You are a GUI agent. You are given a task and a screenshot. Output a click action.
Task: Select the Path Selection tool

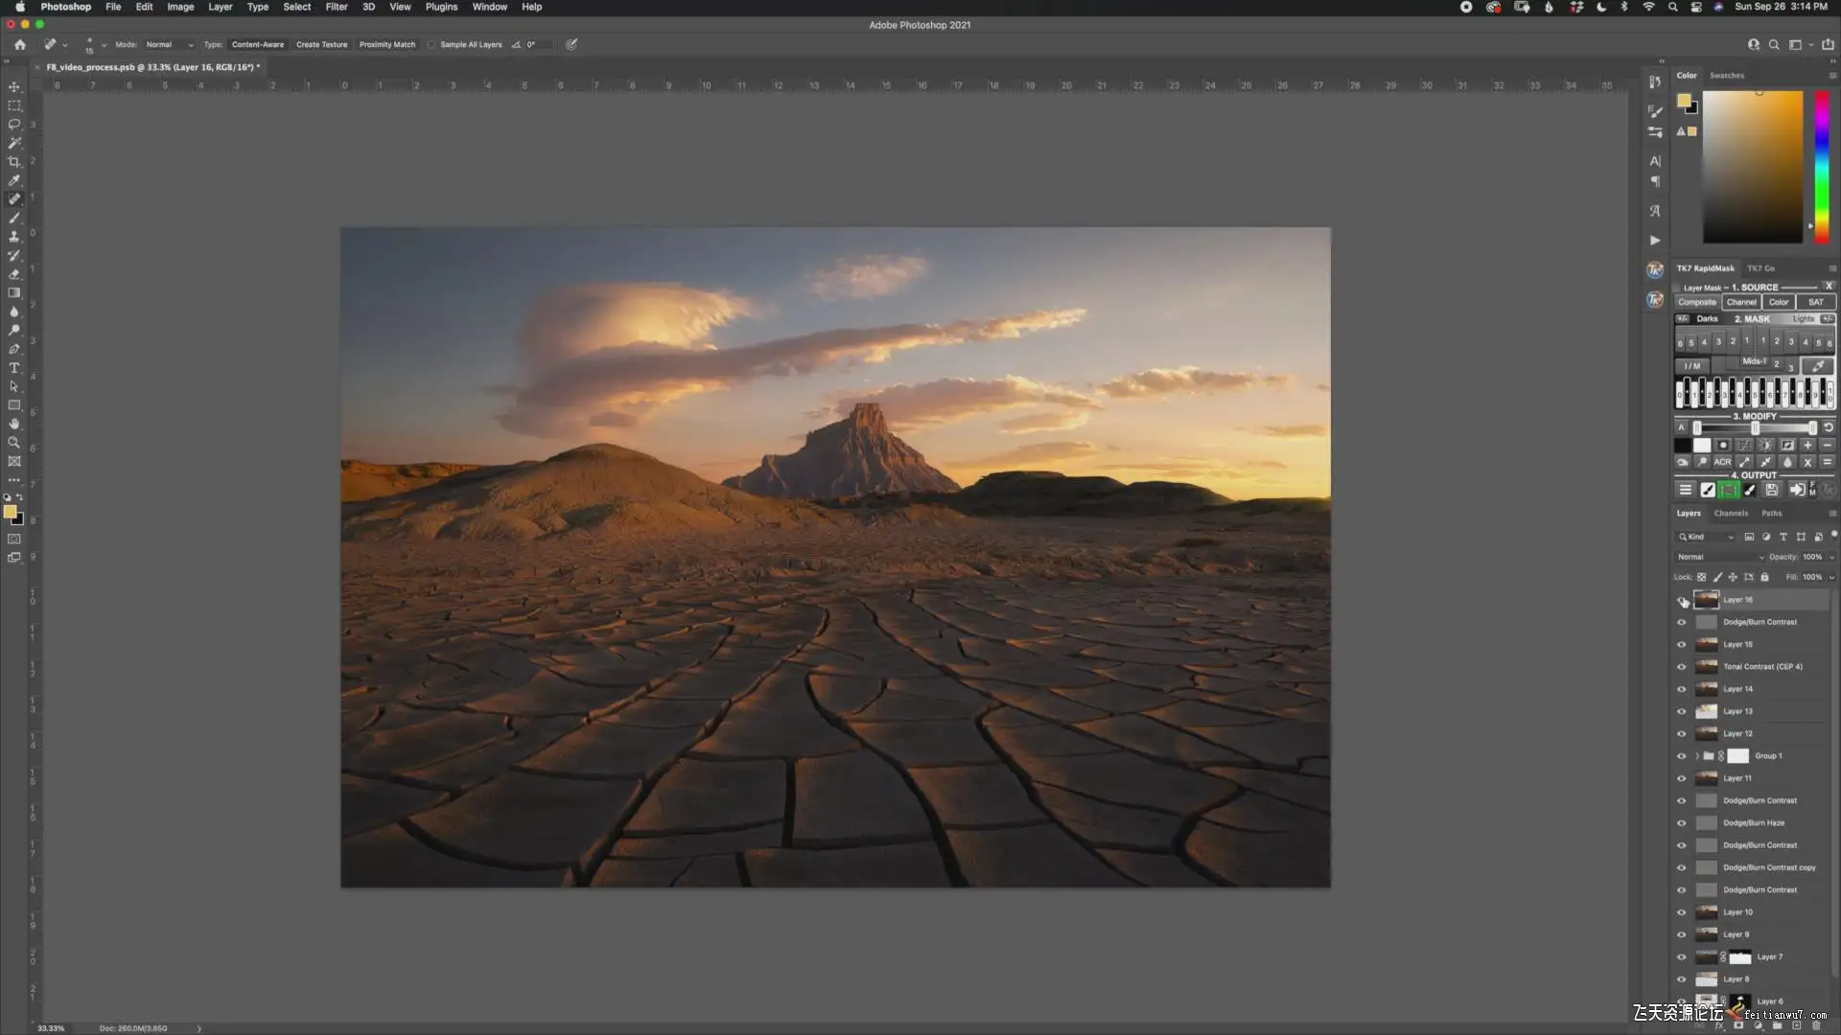click(14, 386)
